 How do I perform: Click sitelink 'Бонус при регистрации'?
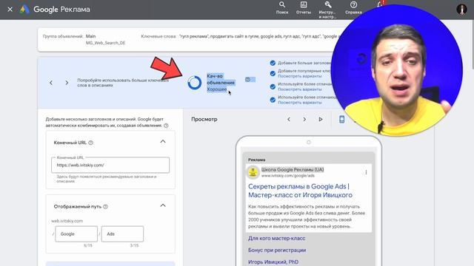277,250
